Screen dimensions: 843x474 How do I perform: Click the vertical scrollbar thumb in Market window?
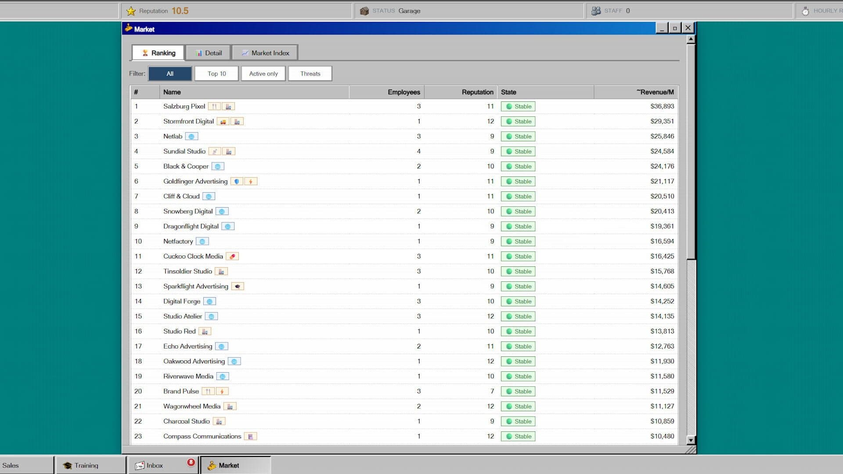691,151
